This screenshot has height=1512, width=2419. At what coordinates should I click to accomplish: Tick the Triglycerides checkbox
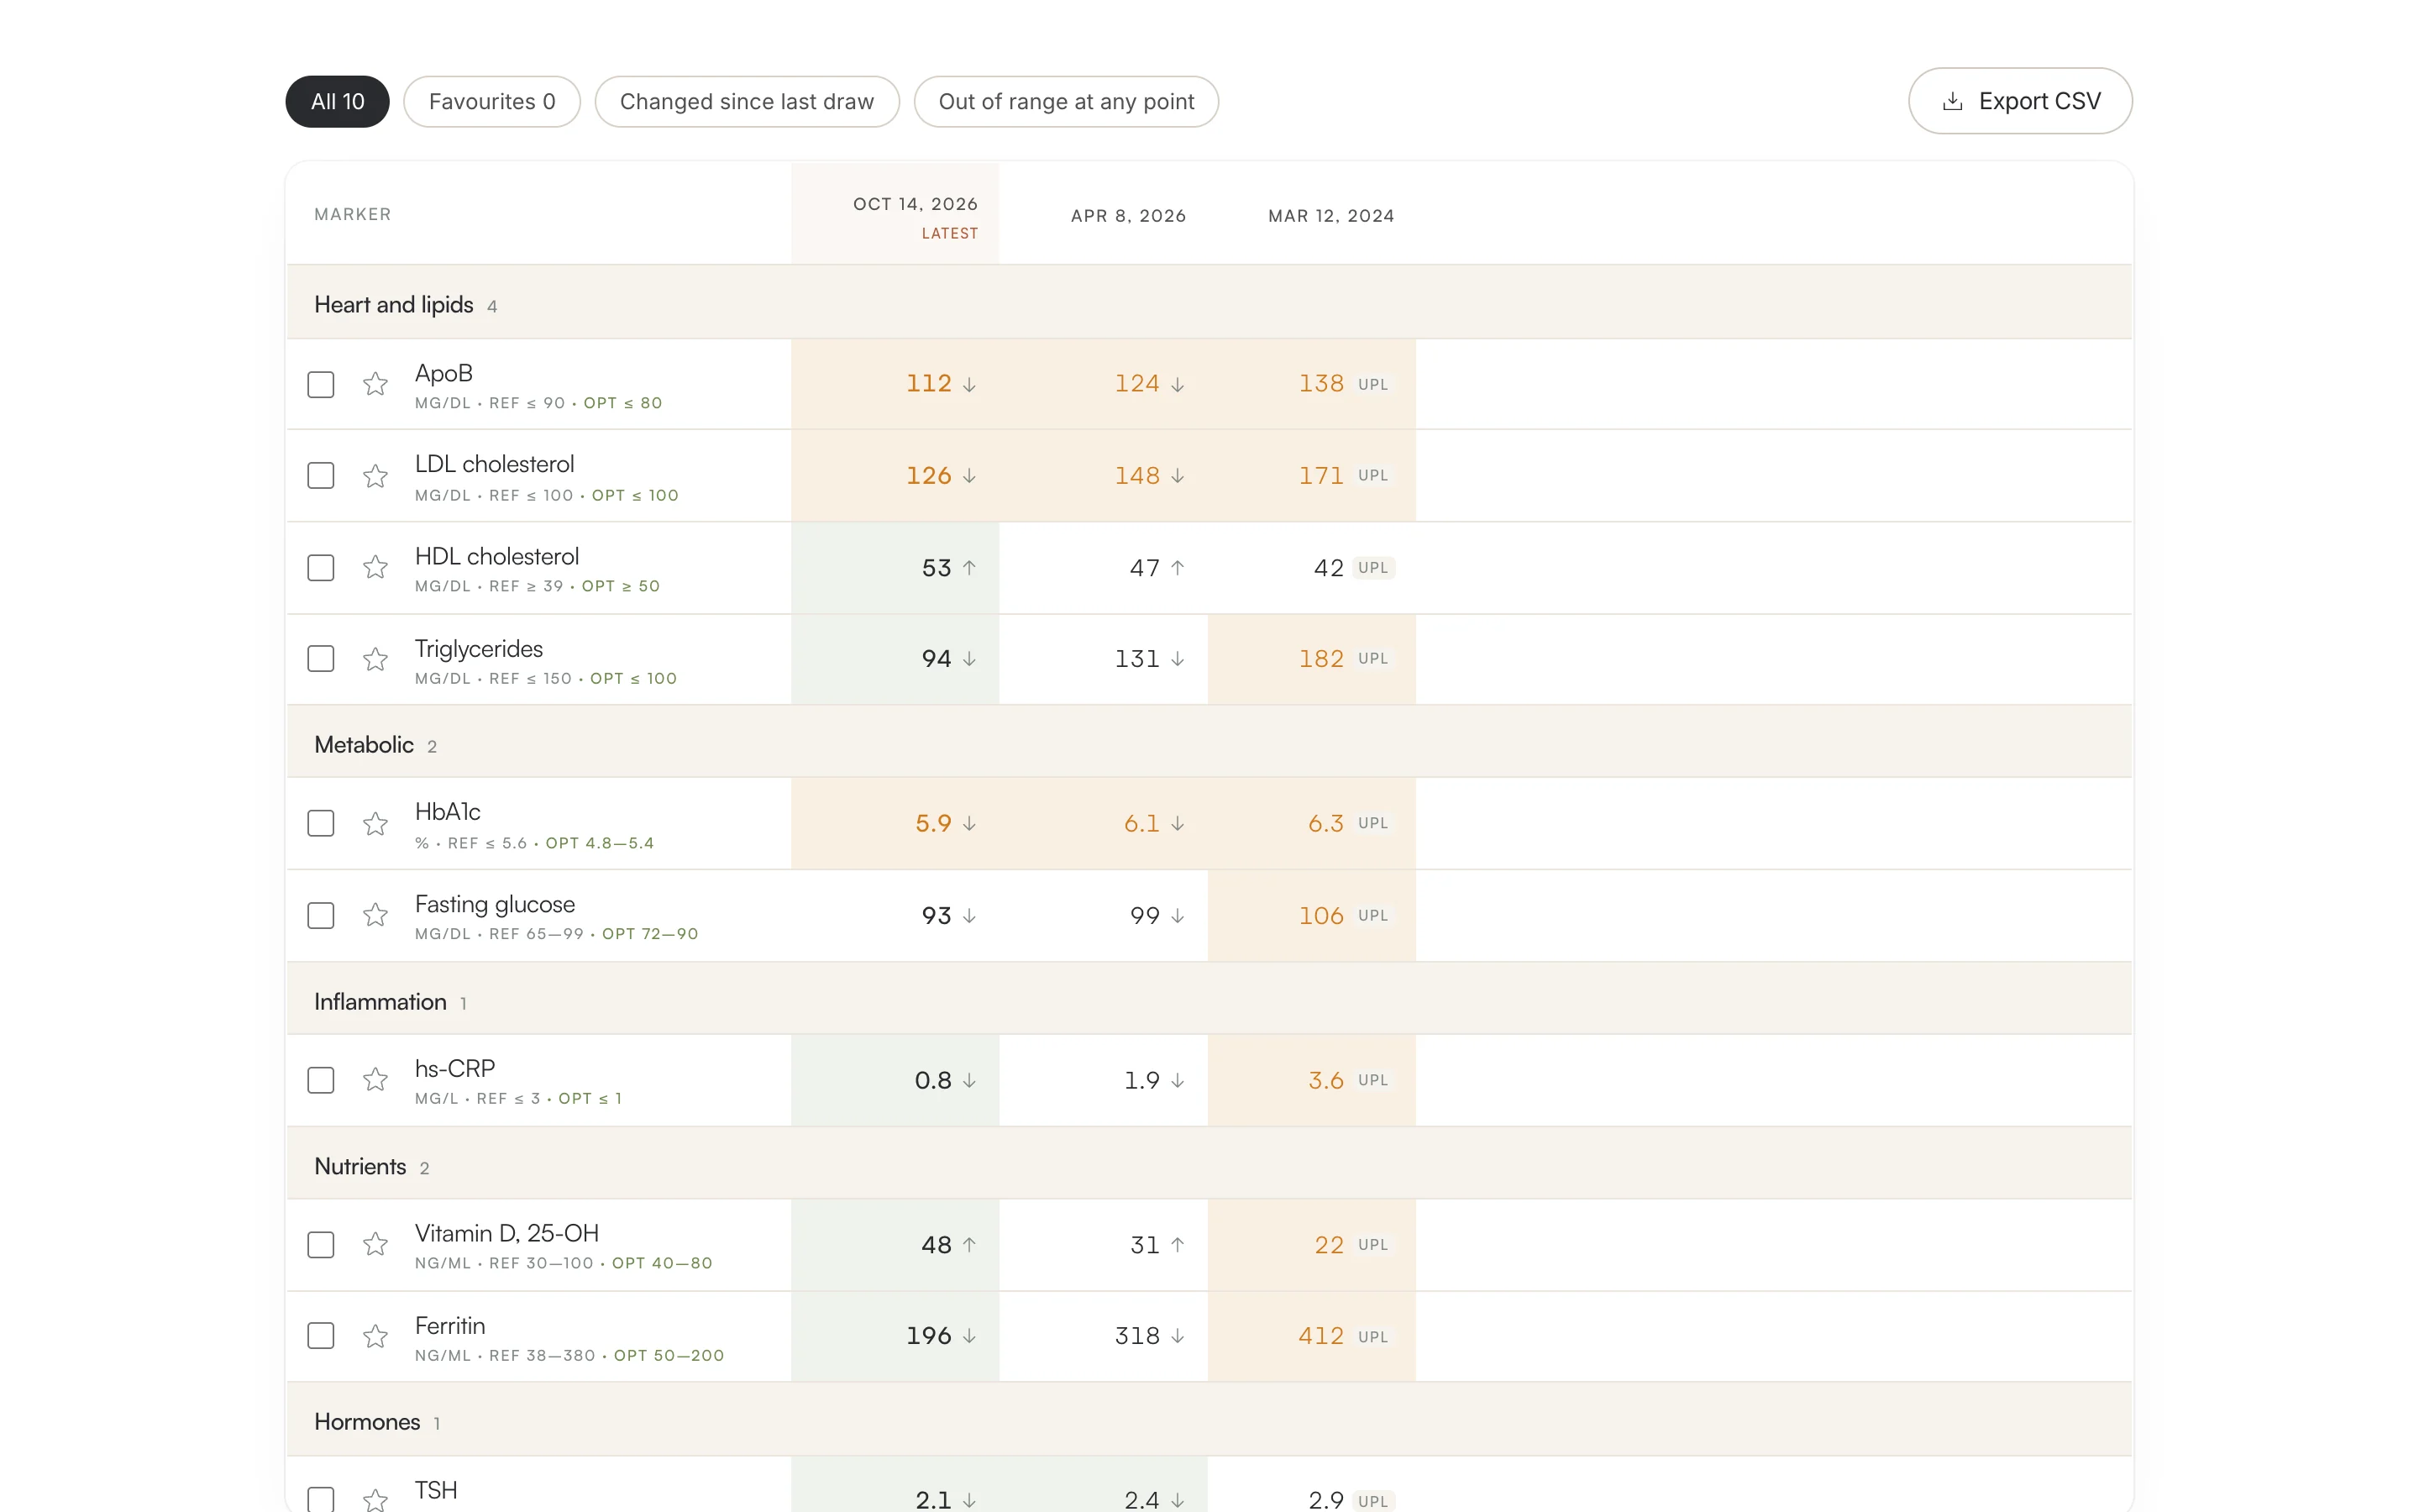(x=321, y=659)
